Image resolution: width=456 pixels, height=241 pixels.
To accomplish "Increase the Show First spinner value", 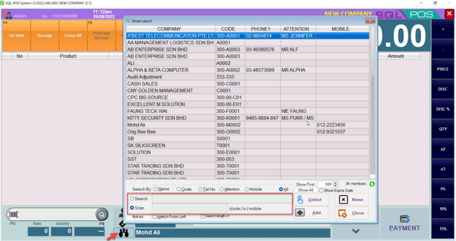I will pos(335,183).
